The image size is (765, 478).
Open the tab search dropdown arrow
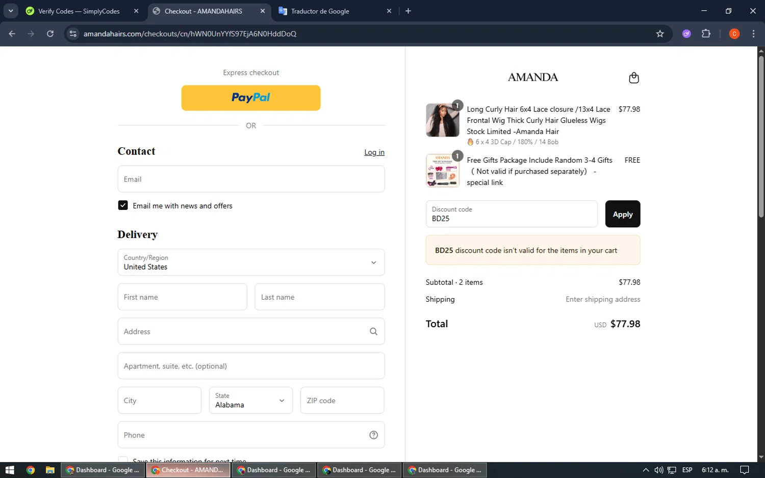tap(11, 11)
